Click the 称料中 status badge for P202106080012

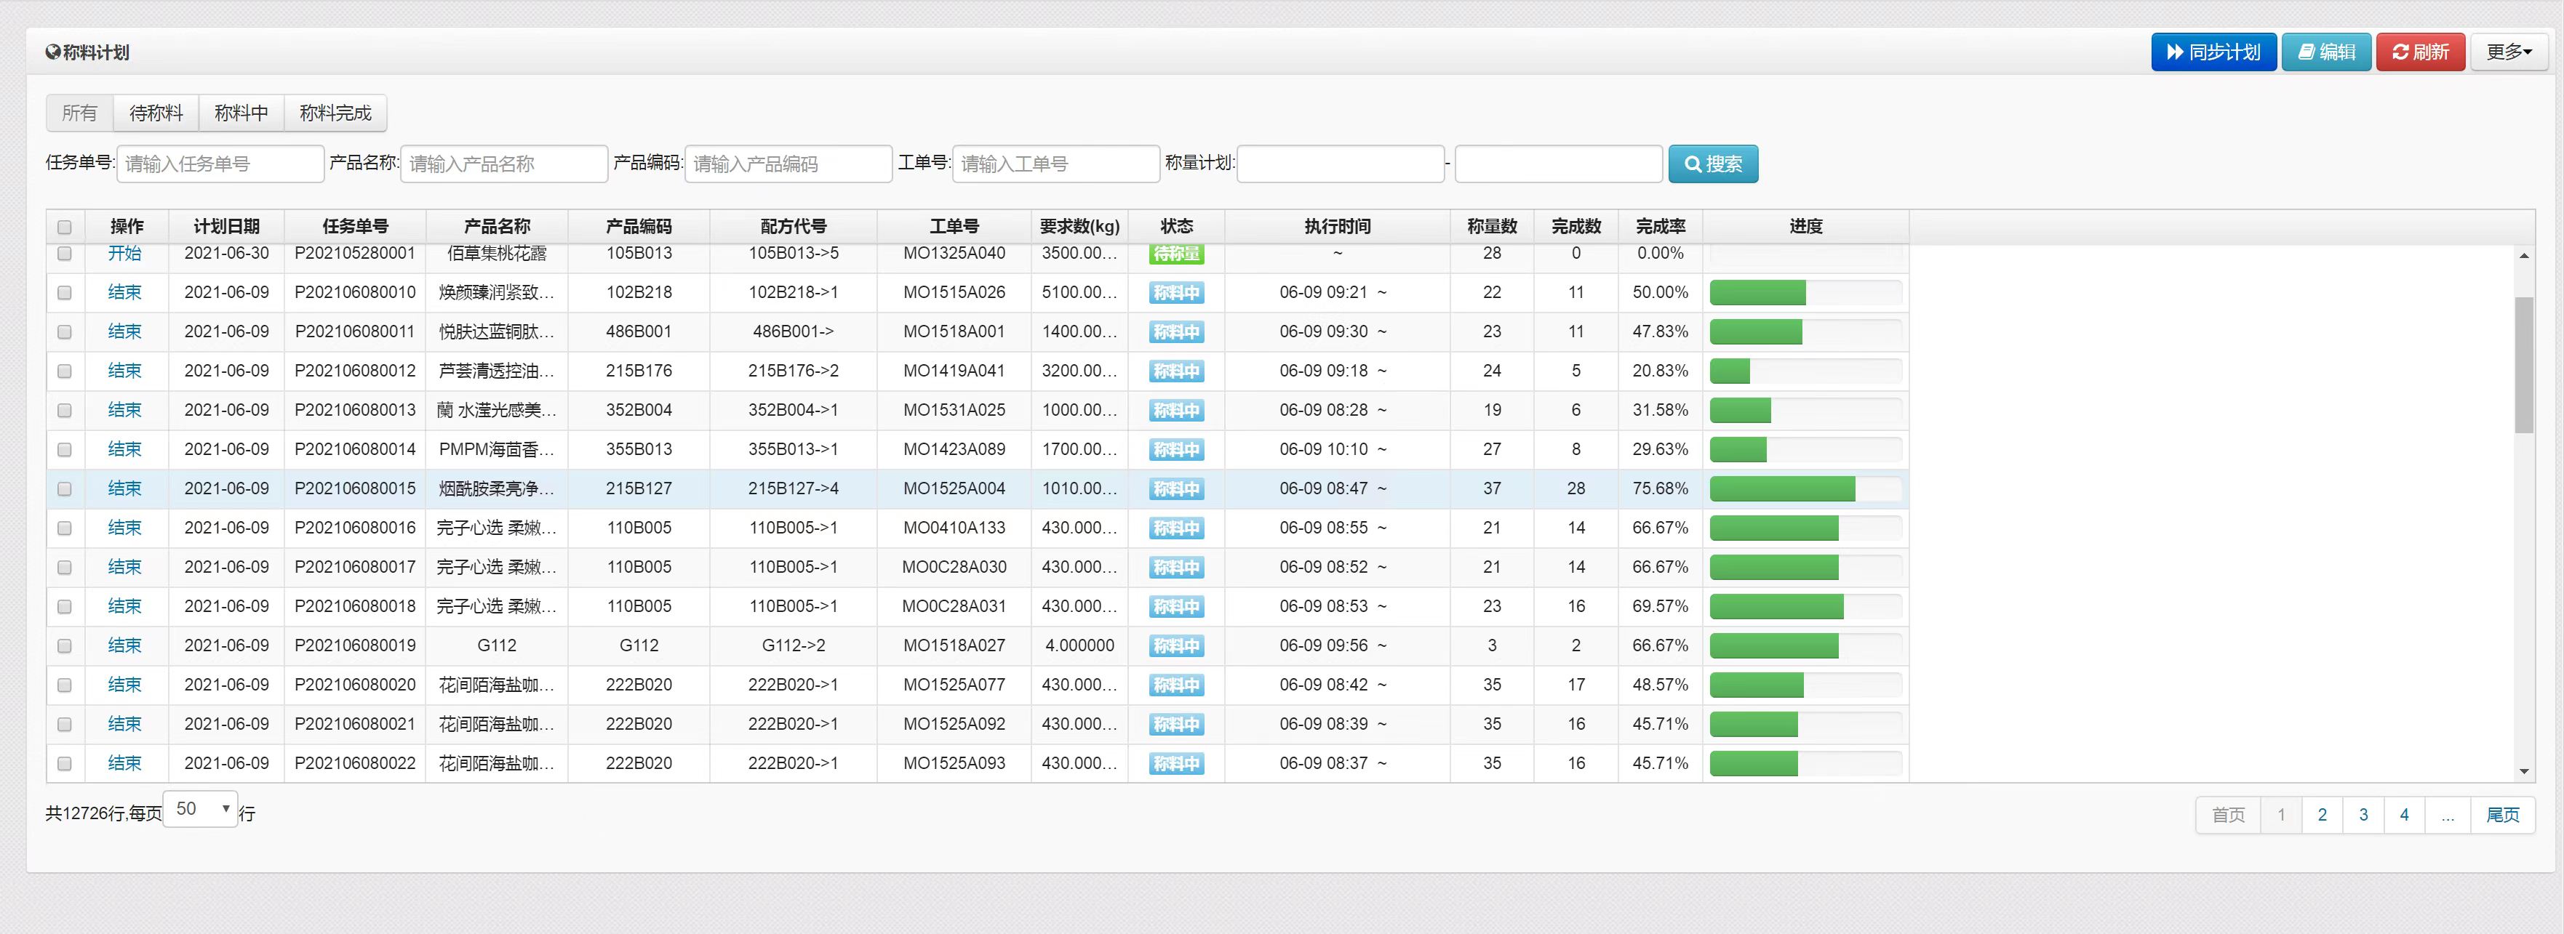(1176, 371)
